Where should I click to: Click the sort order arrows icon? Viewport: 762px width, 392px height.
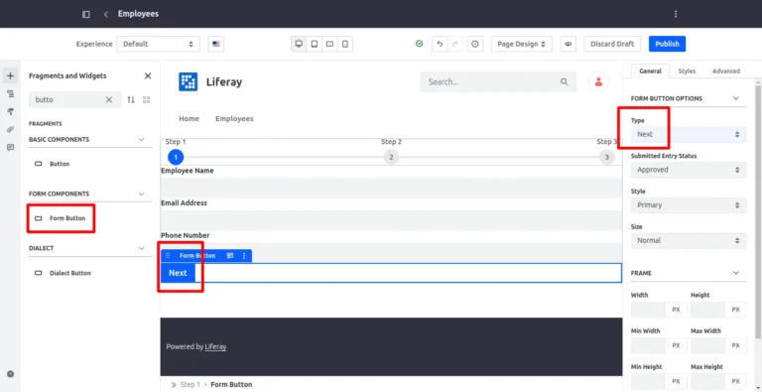(x=131, y=99)
